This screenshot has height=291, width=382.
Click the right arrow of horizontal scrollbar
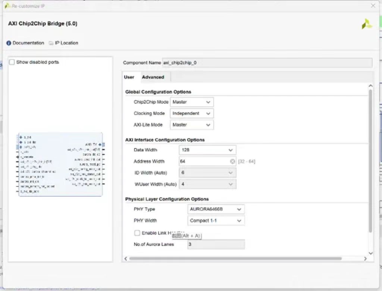click(x=365, y=259)
